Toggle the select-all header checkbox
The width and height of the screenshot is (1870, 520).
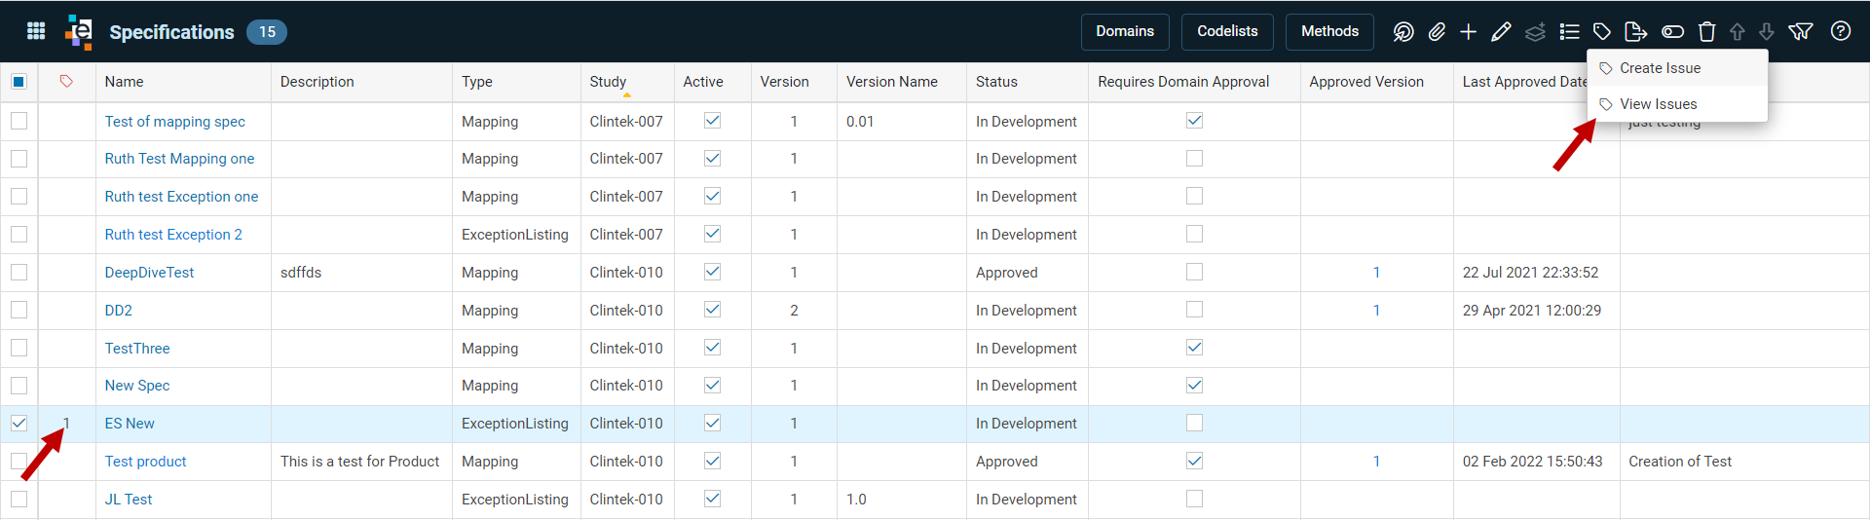[x=19, y=82]
